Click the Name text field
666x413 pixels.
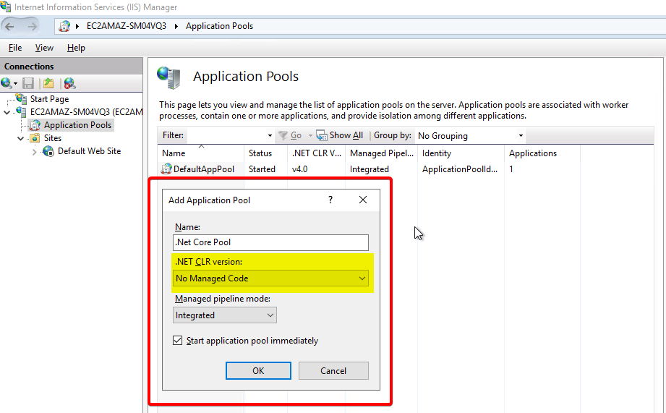tap(271, 242)
